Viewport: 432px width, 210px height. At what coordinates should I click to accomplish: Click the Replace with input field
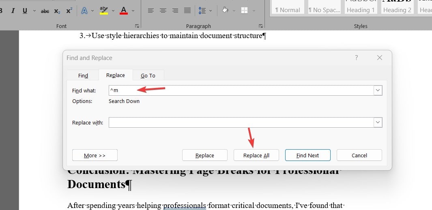[241, 122]
